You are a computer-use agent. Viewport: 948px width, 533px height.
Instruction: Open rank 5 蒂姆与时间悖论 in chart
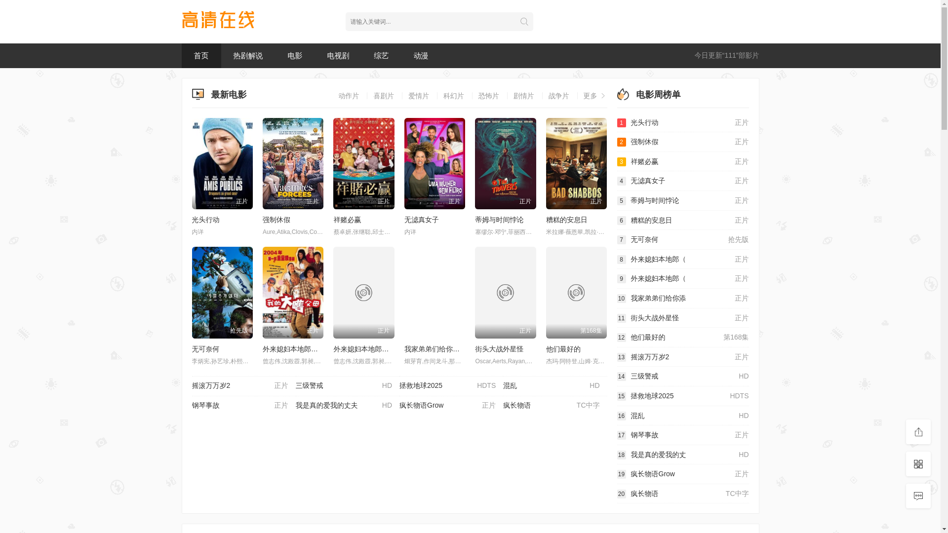[683, 201]
